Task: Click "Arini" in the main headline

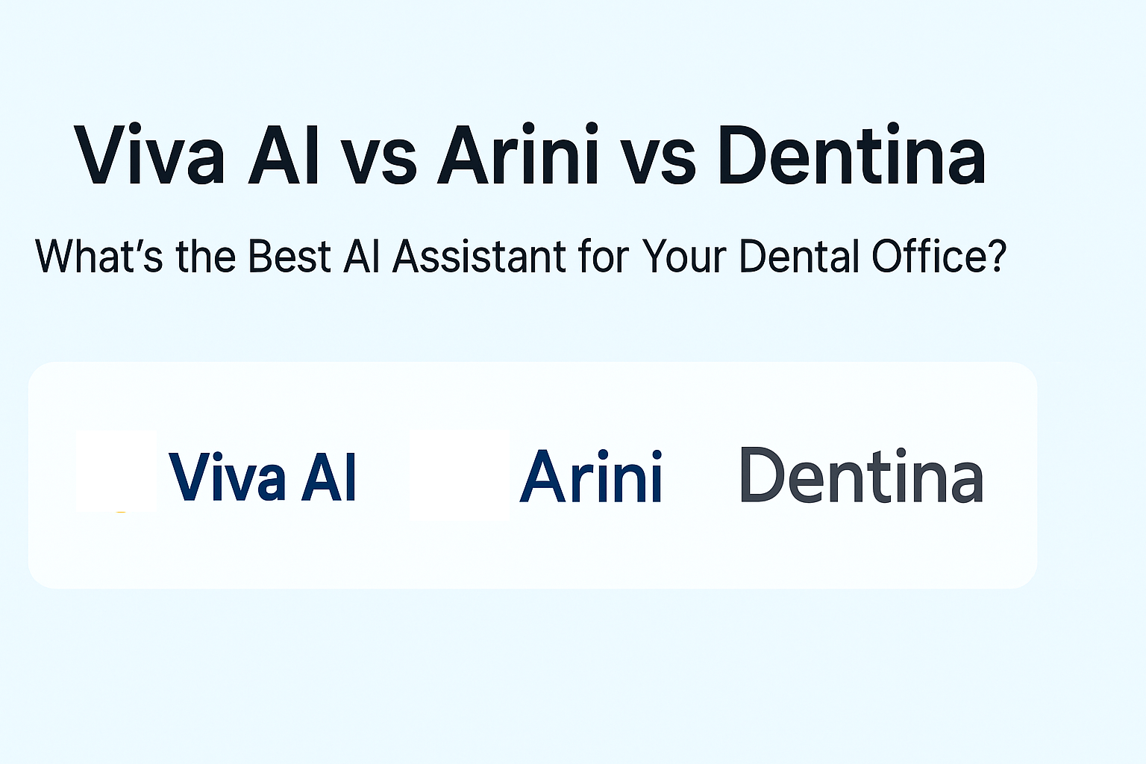Action: [x=519, y=155]
